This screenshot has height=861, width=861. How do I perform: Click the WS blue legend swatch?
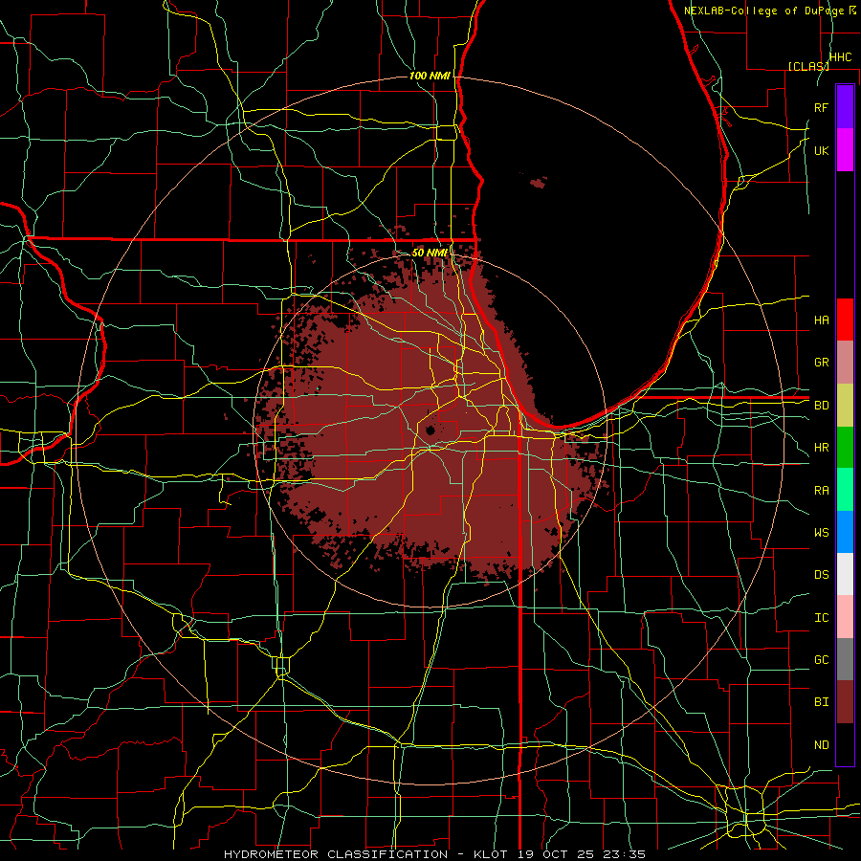845,532
